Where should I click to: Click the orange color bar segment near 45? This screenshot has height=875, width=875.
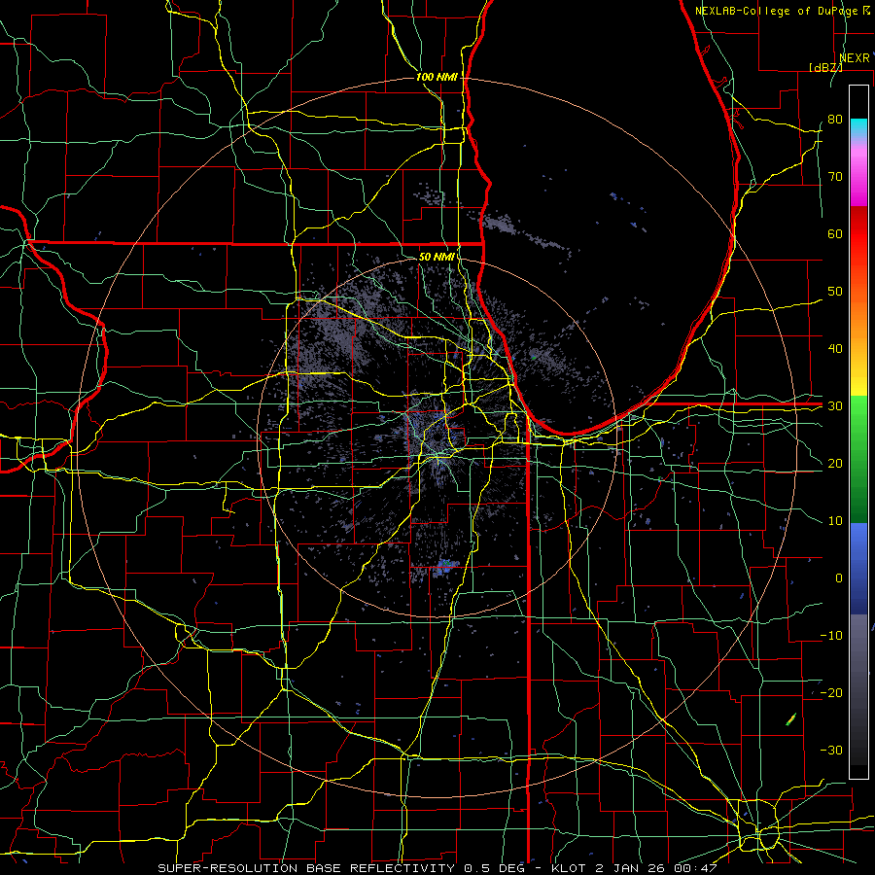tap(858, 318)
